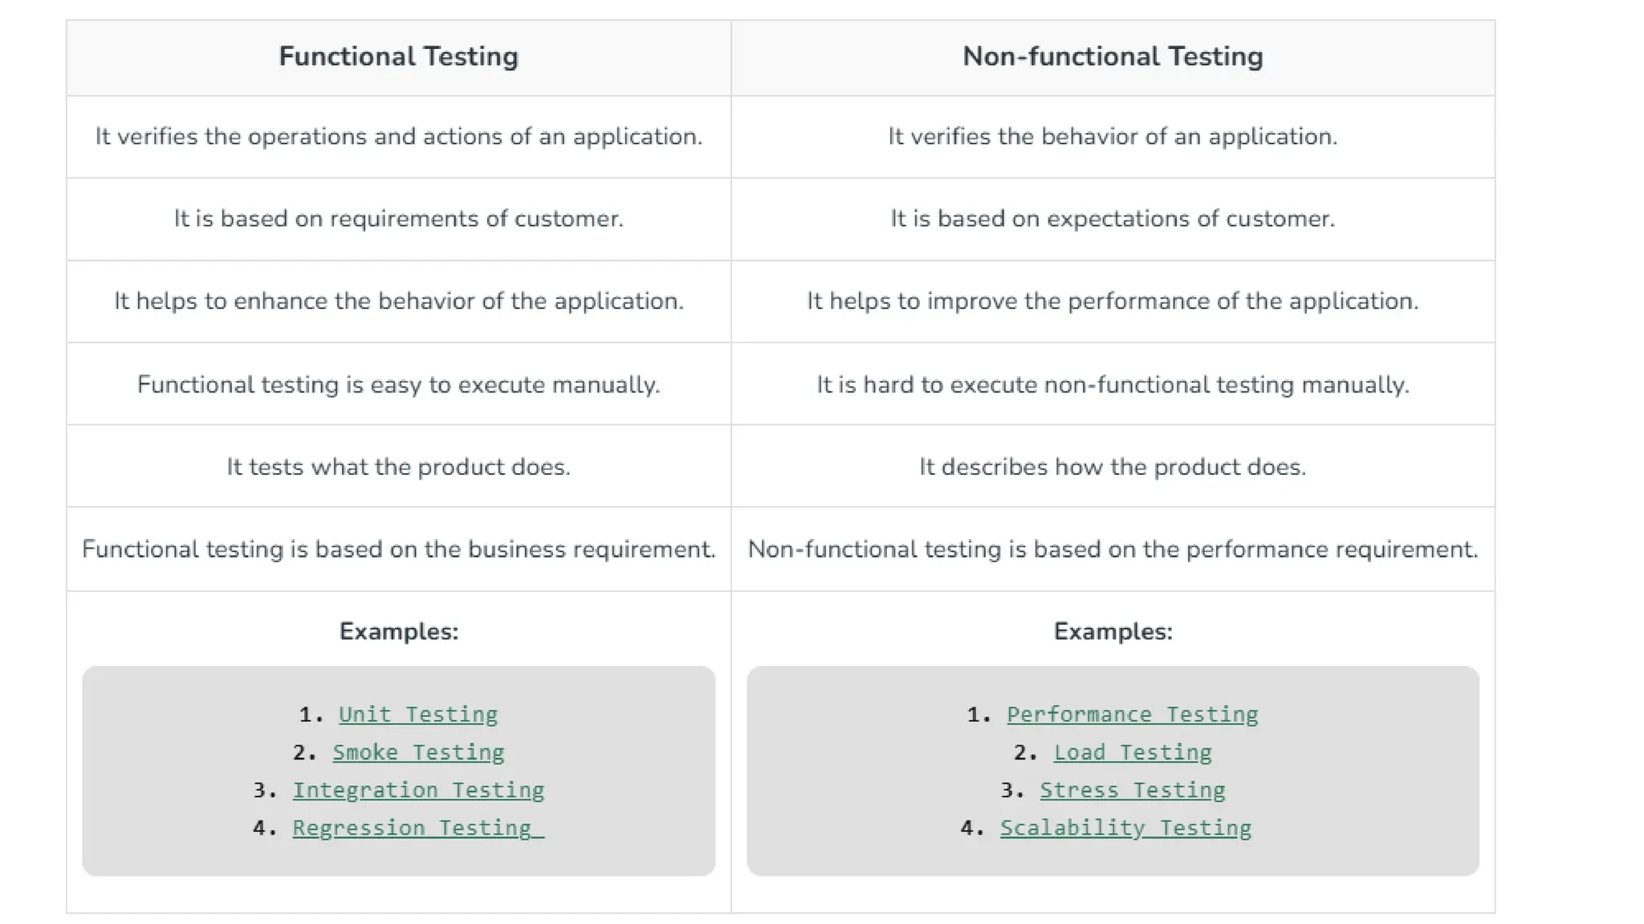Open the Unit Testing link
Image resolution: width=1644 pixels, height=924 pixels.
pos(417,714)
